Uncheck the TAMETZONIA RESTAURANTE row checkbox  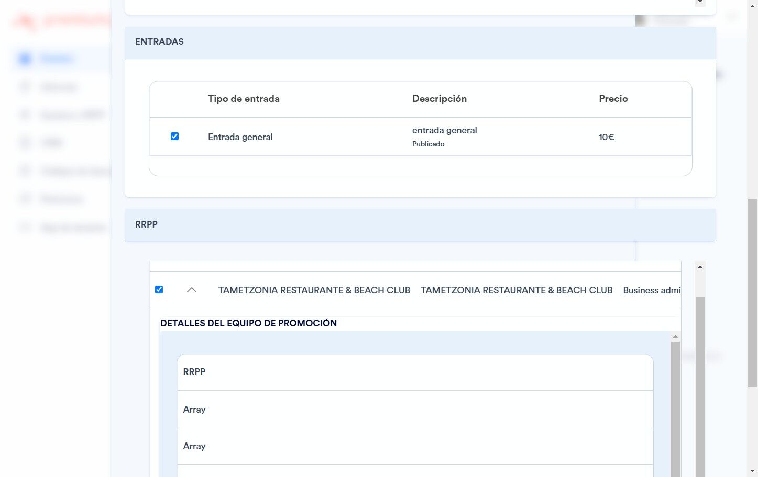click(159, 290)
